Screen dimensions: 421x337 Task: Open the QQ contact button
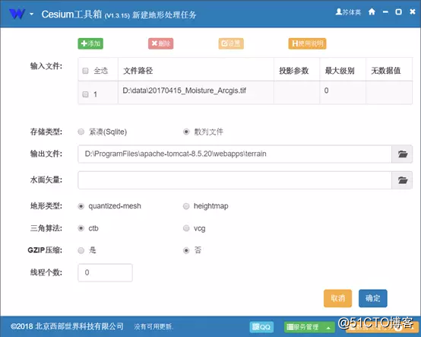click(x=261, y=327)
